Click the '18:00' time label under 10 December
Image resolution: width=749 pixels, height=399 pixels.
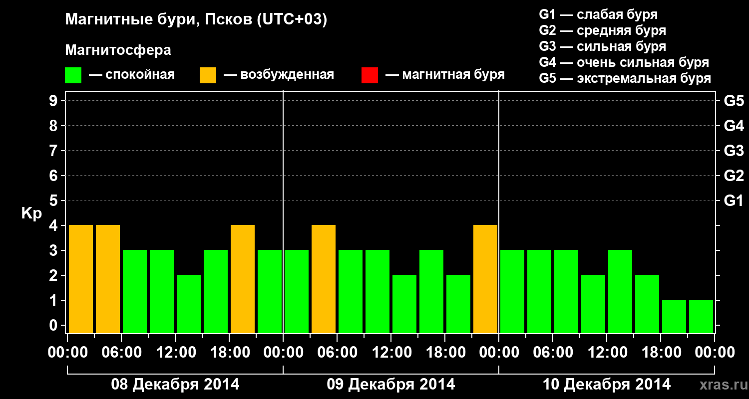point(661,352)
